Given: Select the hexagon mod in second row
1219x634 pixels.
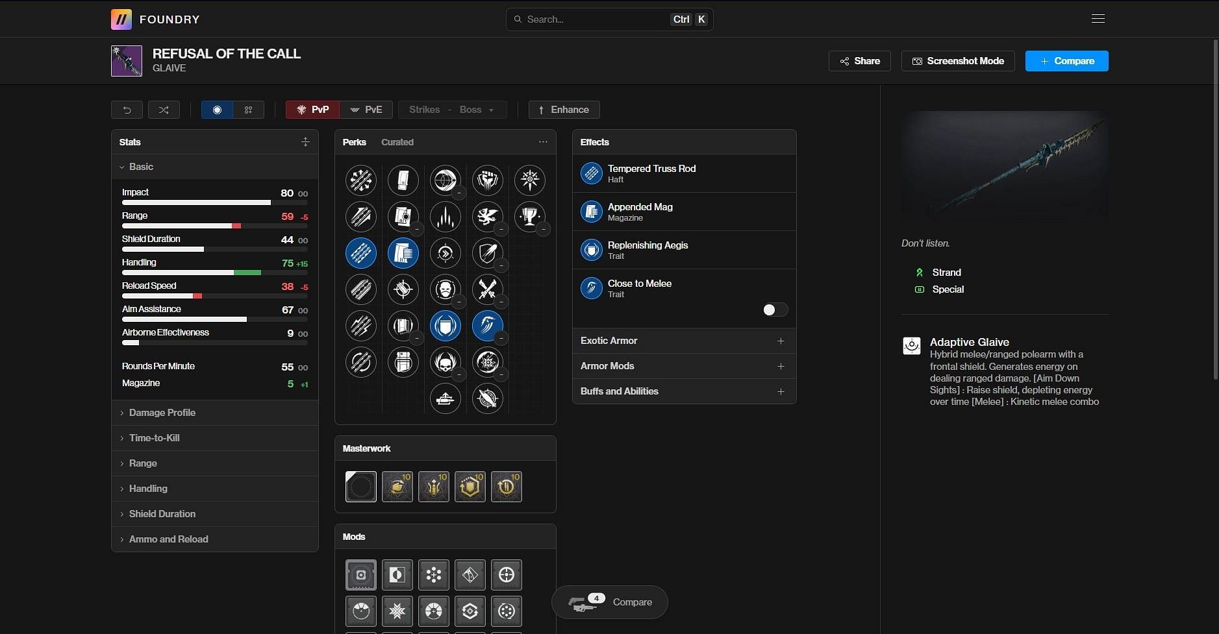Looking at the screenshot, I should click(x=470, y=611).
